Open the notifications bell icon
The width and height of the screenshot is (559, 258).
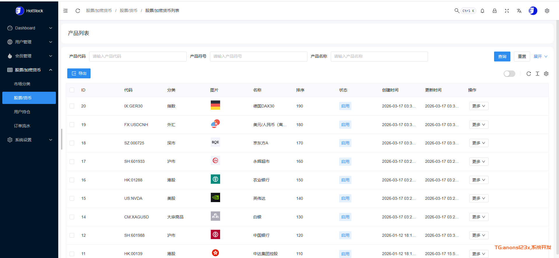(x=482, y=11)
